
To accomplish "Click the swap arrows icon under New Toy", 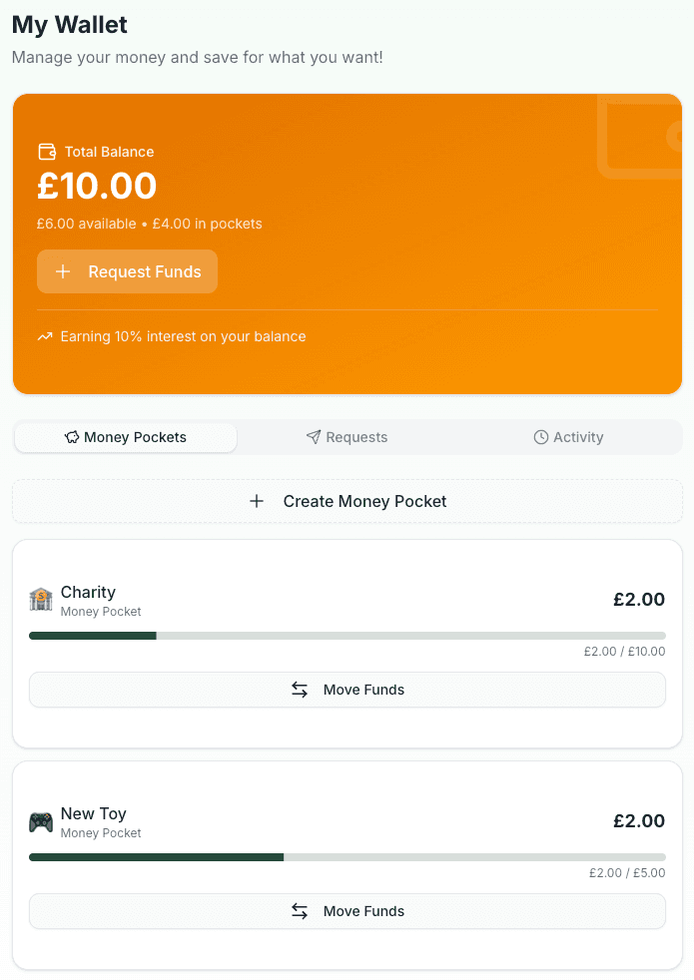I will 300,911.
